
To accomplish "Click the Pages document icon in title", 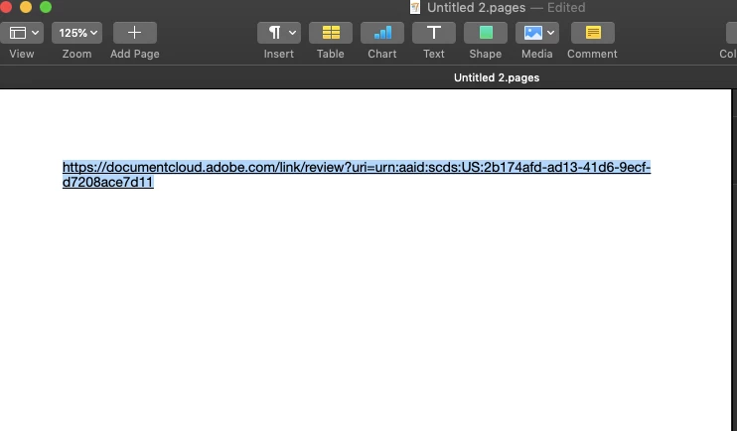I will (415, 8).
